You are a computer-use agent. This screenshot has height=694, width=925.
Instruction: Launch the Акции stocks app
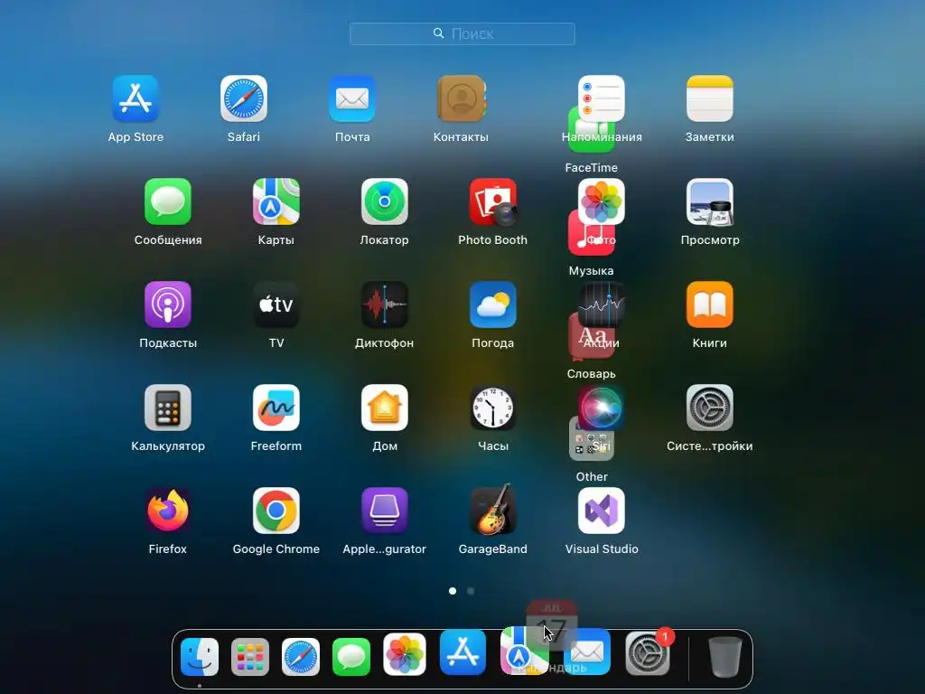pyautogui.click(x=601, y=305)
